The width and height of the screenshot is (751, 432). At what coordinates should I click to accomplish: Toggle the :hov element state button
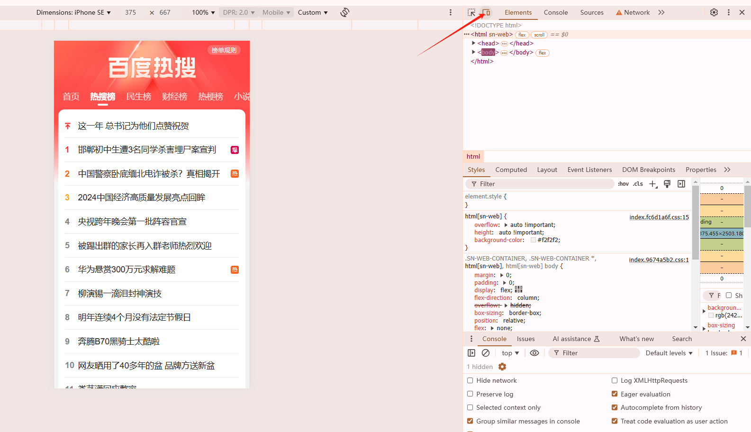click(623, 184)
